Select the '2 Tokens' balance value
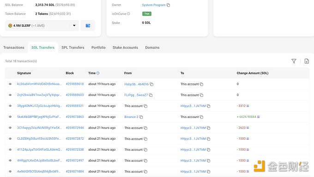The image size is (314, 177). 42,14
